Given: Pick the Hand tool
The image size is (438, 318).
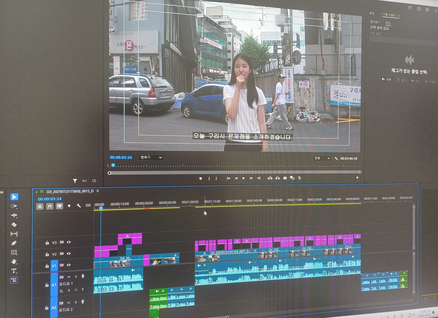Looking at the screenshot, I should (14, 262).
